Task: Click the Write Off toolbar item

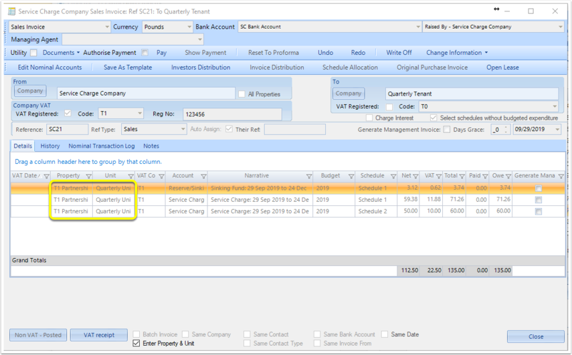Action: pos(399,53)
